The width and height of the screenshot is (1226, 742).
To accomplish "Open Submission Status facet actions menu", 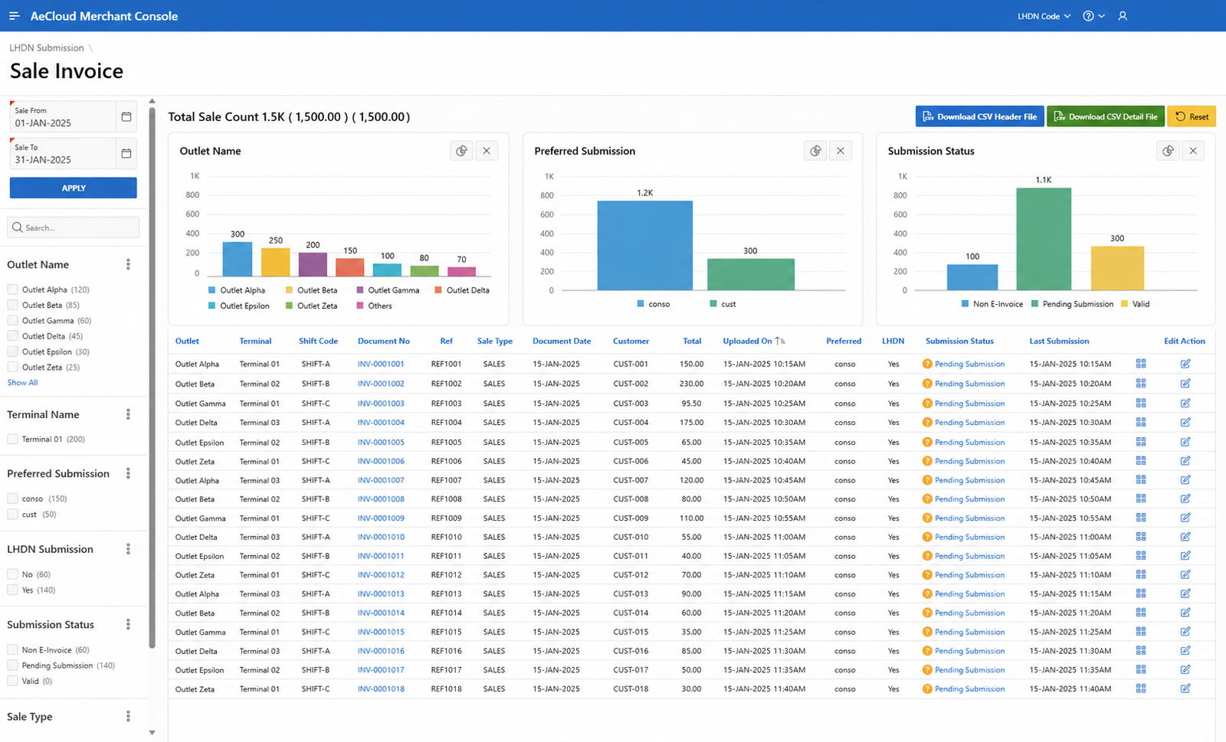I will click(128, 625).
